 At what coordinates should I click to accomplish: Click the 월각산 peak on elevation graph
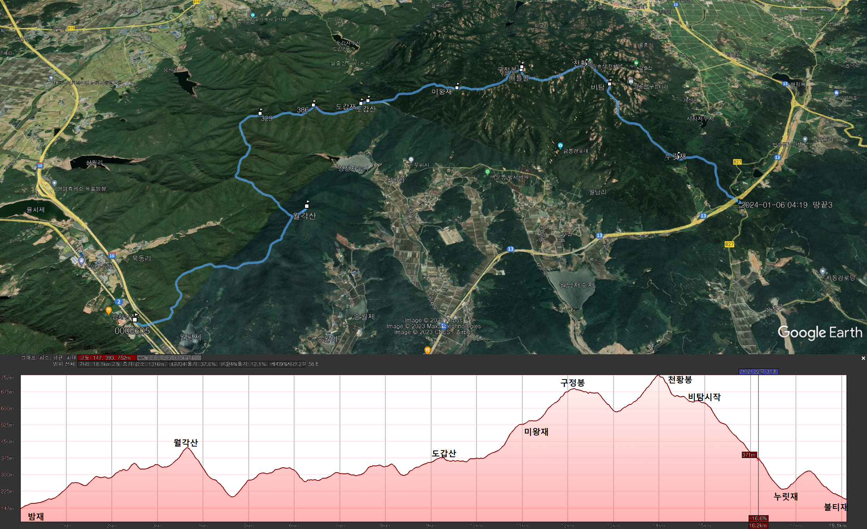188,448
